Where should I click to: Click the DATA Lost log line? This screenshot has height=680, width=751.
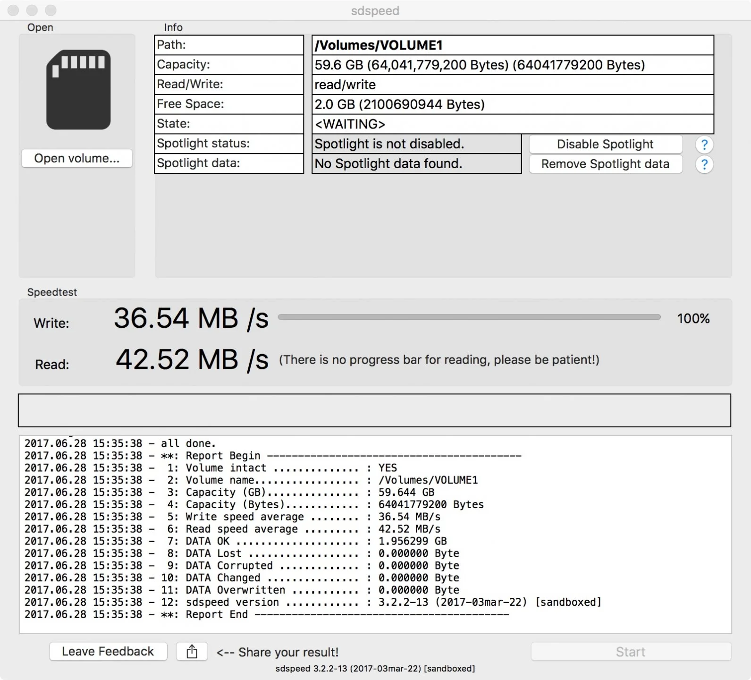[x=242, y=553]
